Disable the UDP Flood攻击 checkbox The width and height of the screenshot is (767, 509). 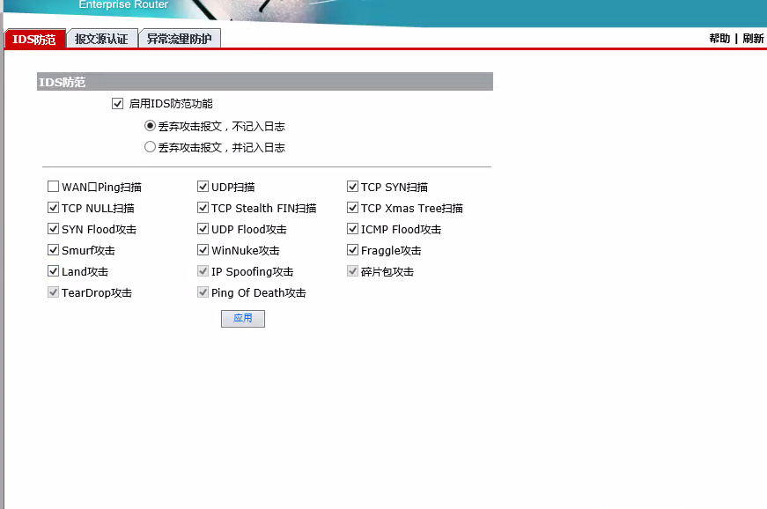click(203, 229)
